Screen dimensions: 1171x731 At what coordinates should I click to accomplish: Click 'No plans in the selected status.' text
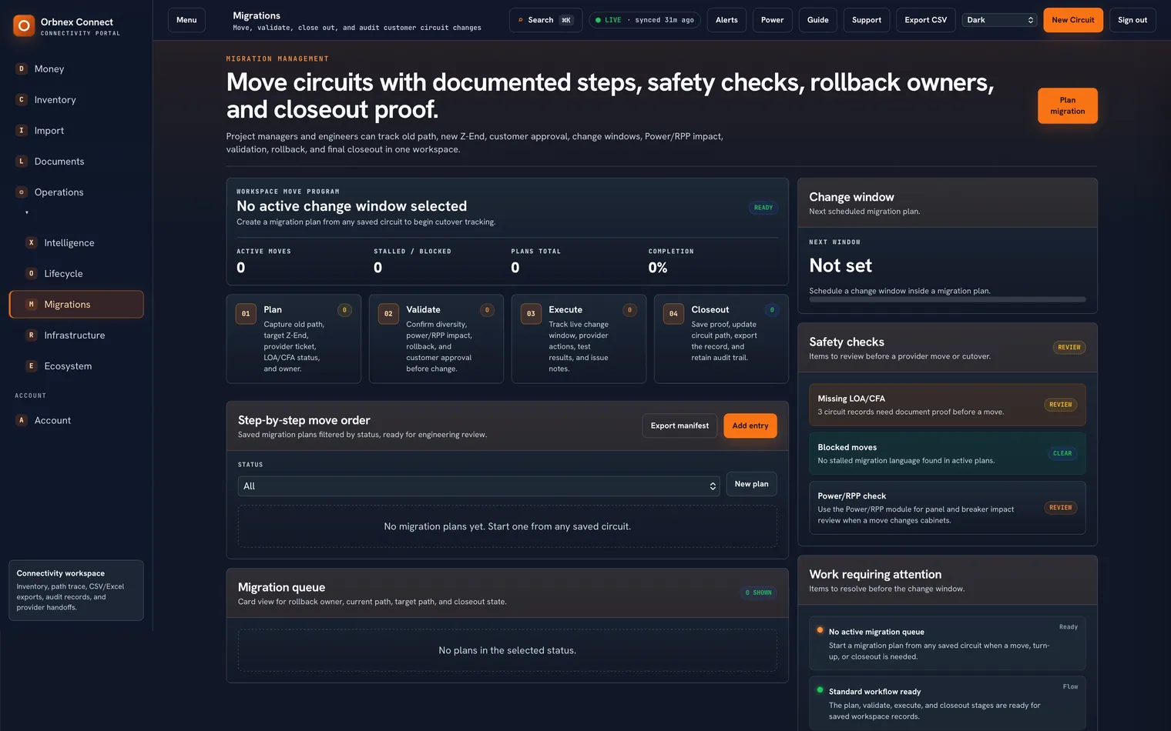pyautogui.click(x=508, y=650)
